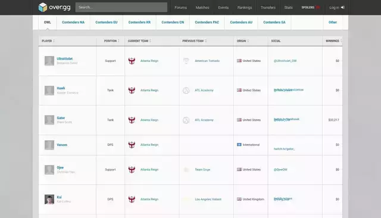The image size is (381, 218).
Task: Open Stats in the top navigation
Action: [288, 8]
